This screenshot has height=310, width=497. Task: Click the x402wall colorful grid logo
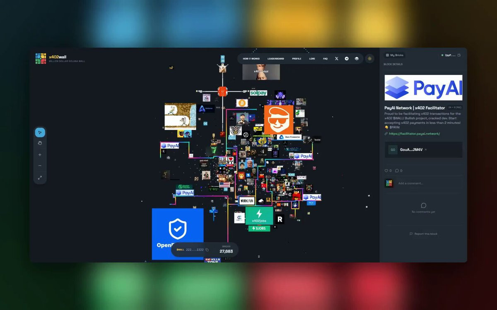coord(41,58)
